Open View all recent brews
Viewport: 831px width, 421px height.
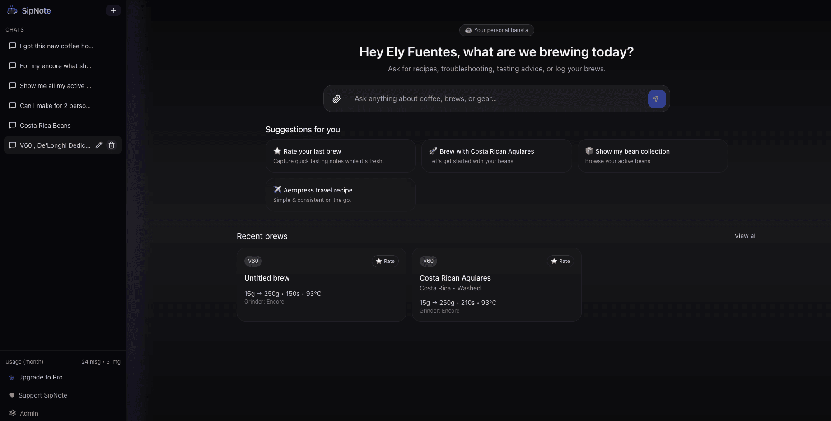click(x=745, y=236)
